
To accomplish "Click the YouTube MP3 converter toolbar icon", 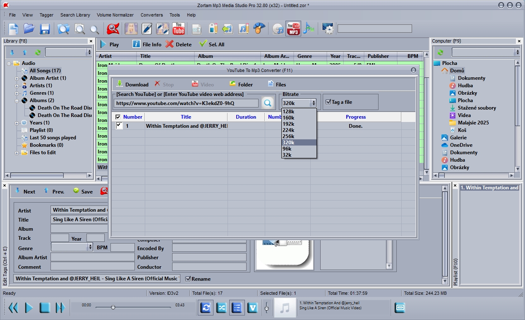I will pyautogui.click(x=293, y=29).
